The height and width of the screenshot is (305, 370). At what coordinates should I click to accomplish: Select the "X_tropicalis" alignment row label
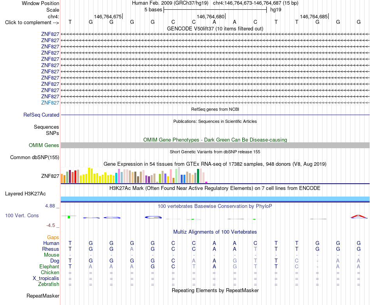click(x=46, y=278)
